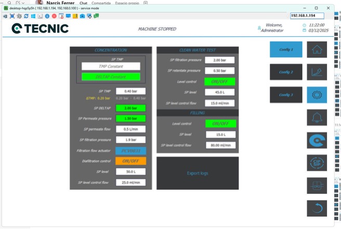The image size is (341, 229).
Task: Switch to the Config 3 tab
Action: pyautogui.click(x=285, y=95)
